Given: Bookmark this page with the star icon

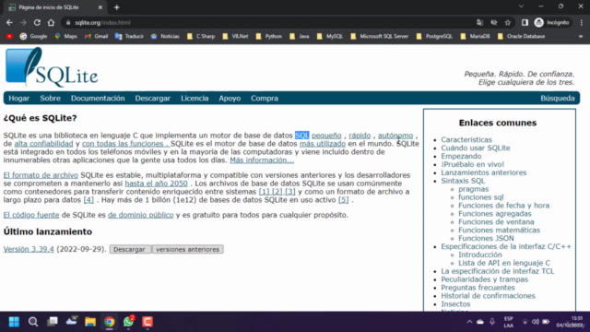Looking at the screenshot, I should click(x=508, y=22).
